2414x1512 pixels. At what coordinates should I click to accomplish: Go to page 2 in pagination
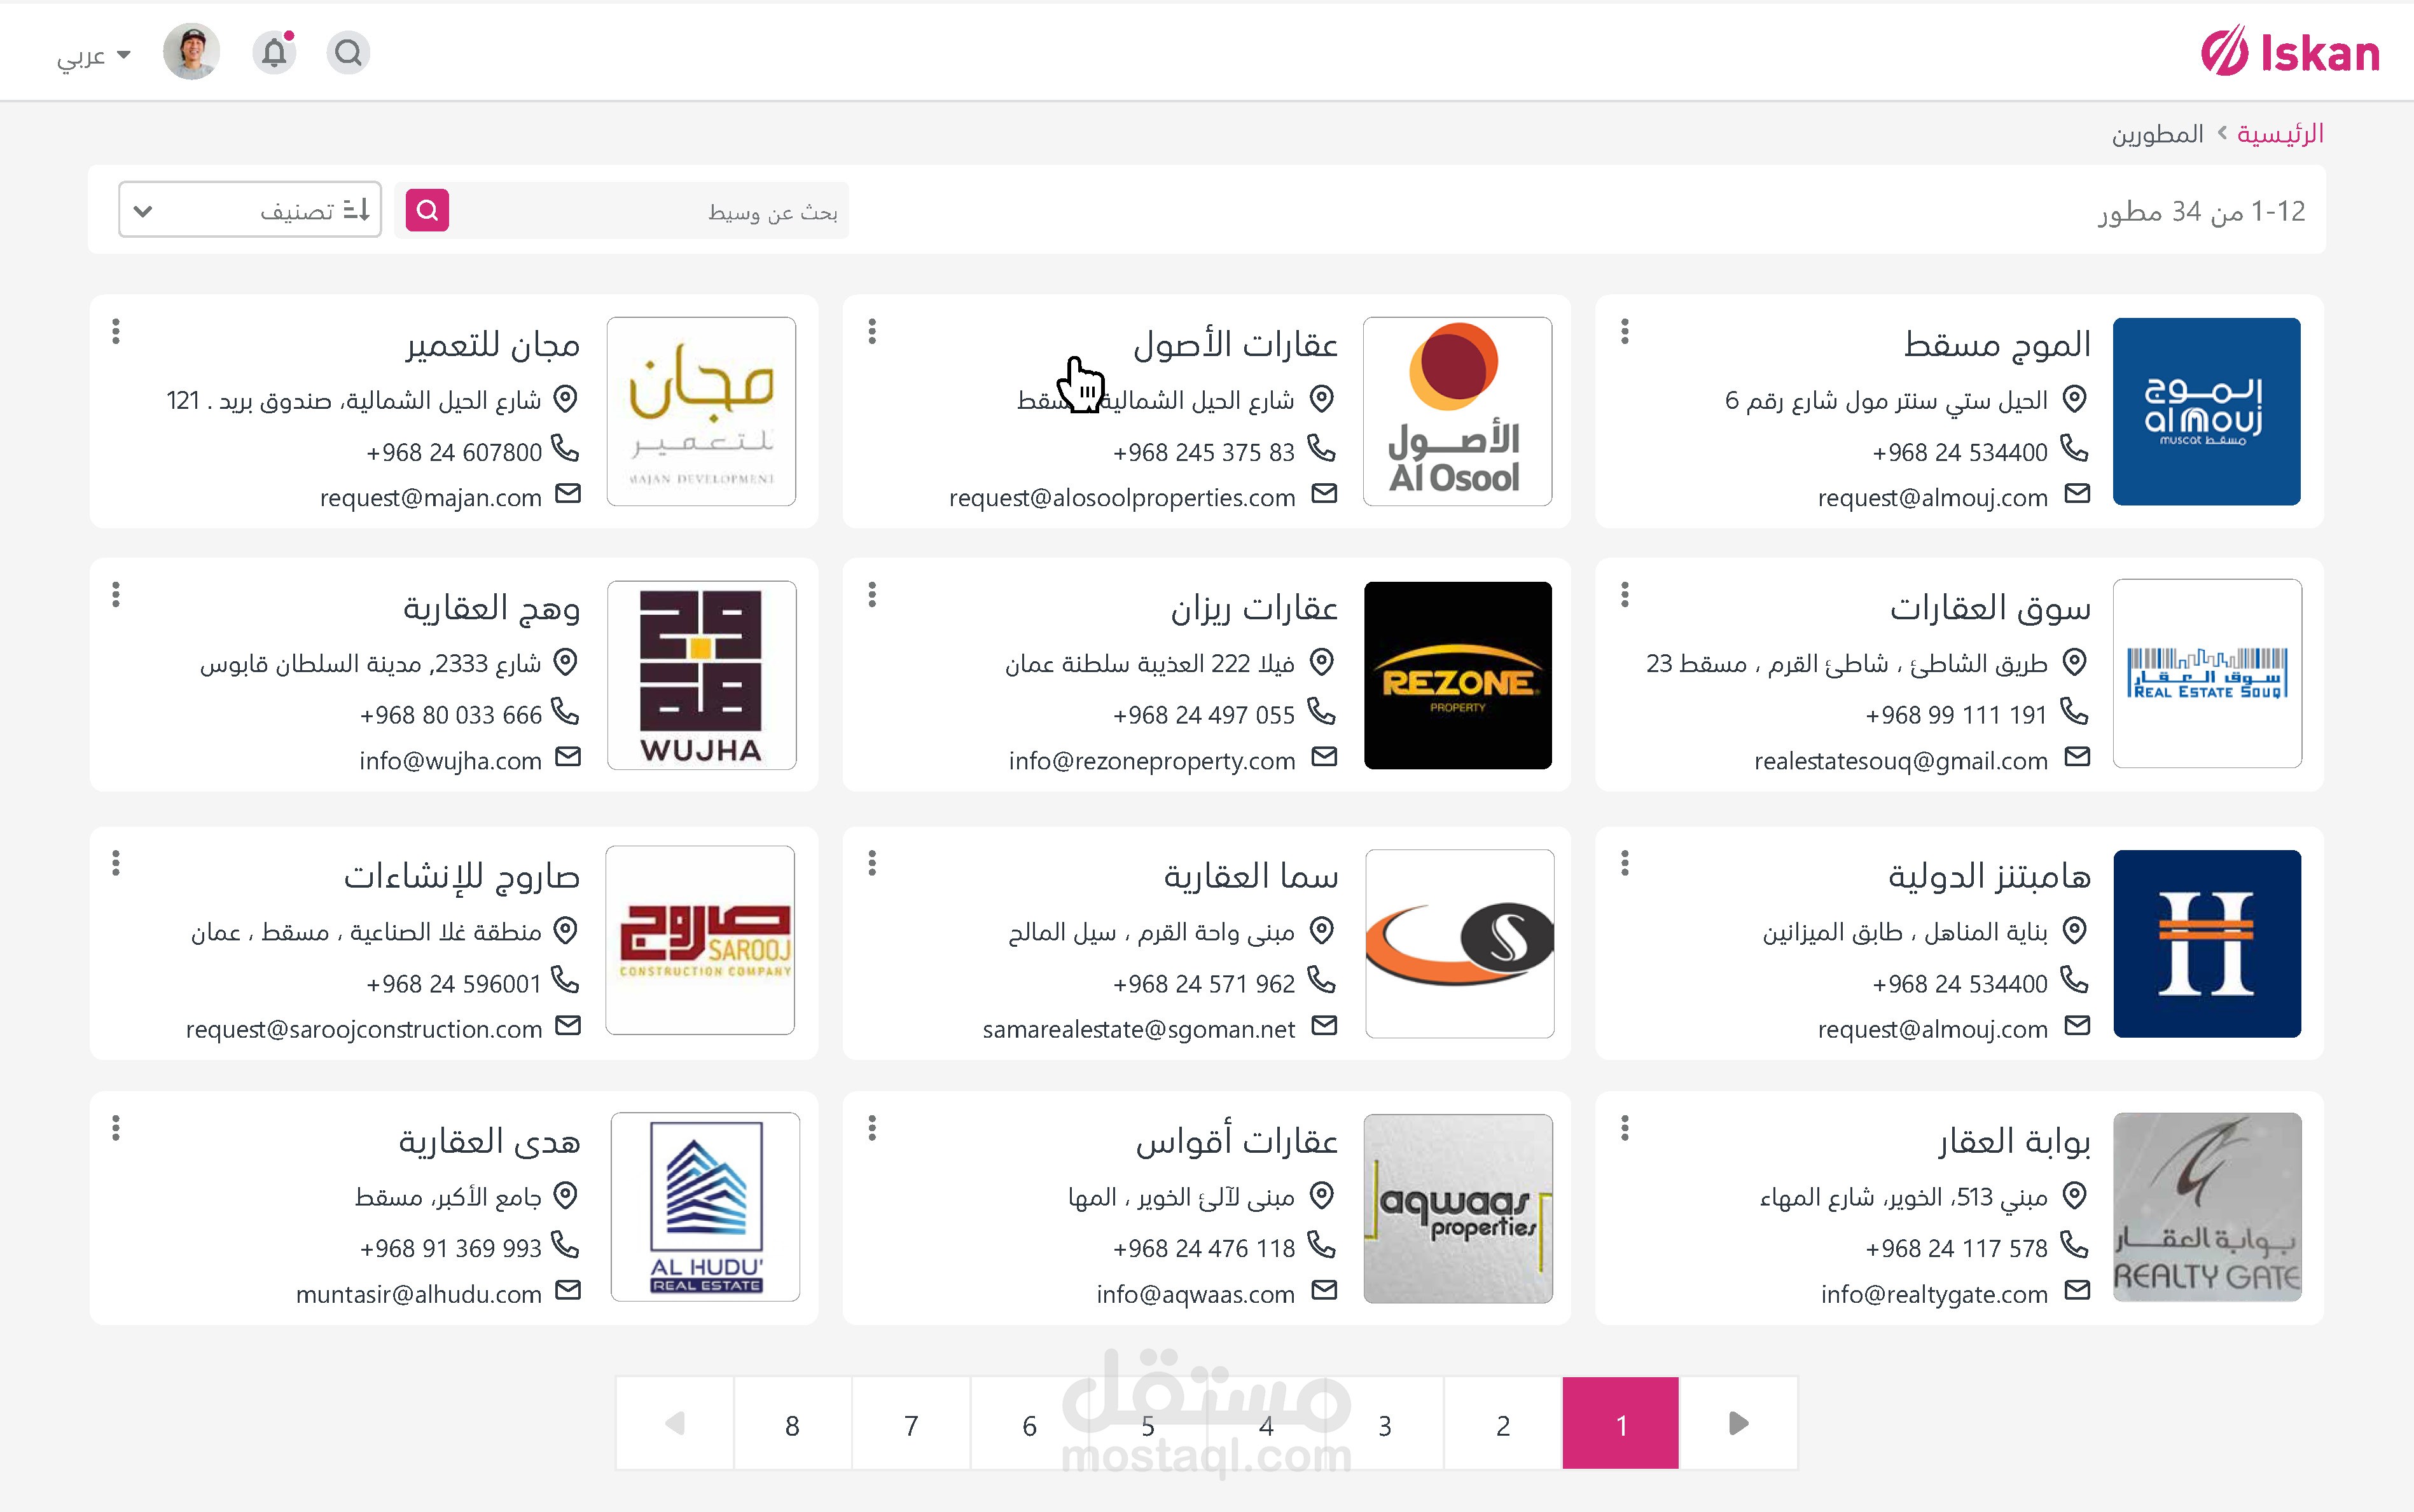pyautogui.click(x=1502, y=1424)
